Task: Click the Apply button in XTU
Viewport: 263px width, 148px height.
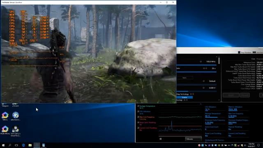Action: pyautogui.click(x=231, y=95)
